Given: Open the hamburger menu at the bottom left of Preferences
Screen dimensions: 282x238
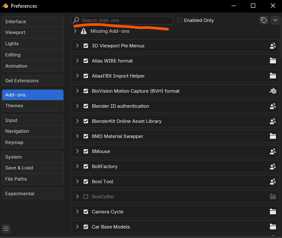Looking at the screenshot, I should (6, 229).
